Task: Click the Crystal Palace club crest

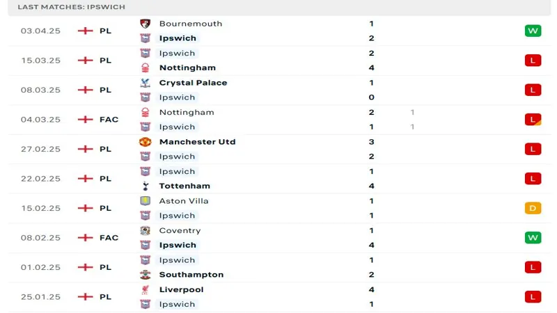Action: coord(145,83)
